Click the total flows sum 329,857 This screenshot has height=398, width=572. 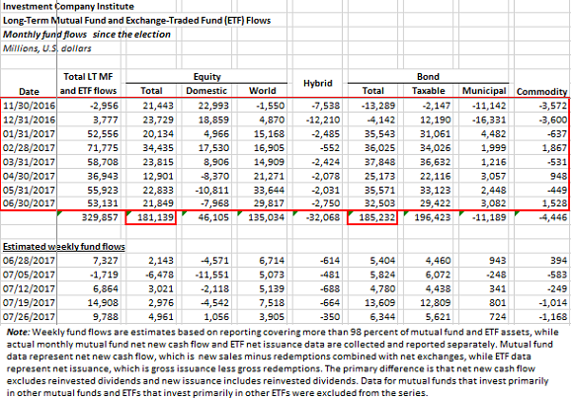tap(100, 217)
